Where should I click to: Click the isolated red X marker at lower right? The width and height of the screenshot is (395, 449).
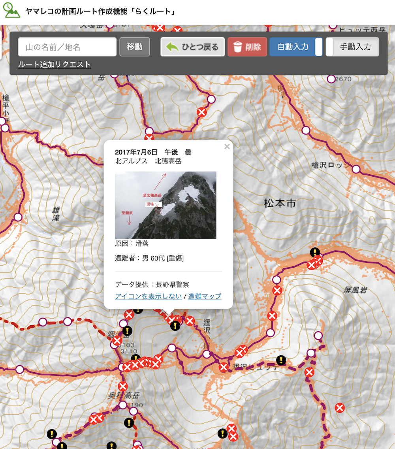[x=340, y=408]
